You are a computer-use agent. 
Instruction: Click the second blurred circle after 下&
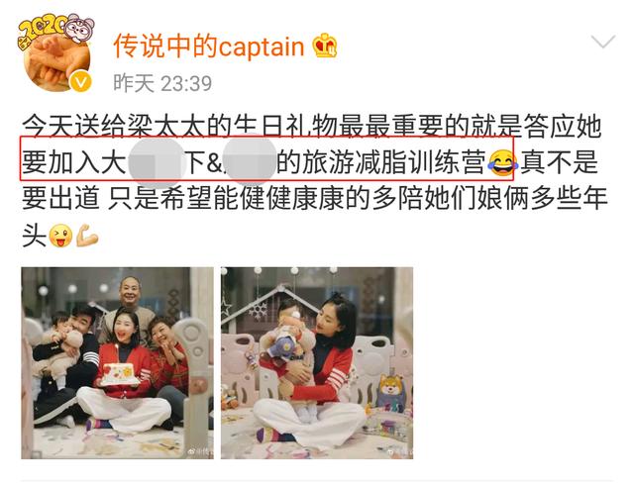tap(250, 158)
